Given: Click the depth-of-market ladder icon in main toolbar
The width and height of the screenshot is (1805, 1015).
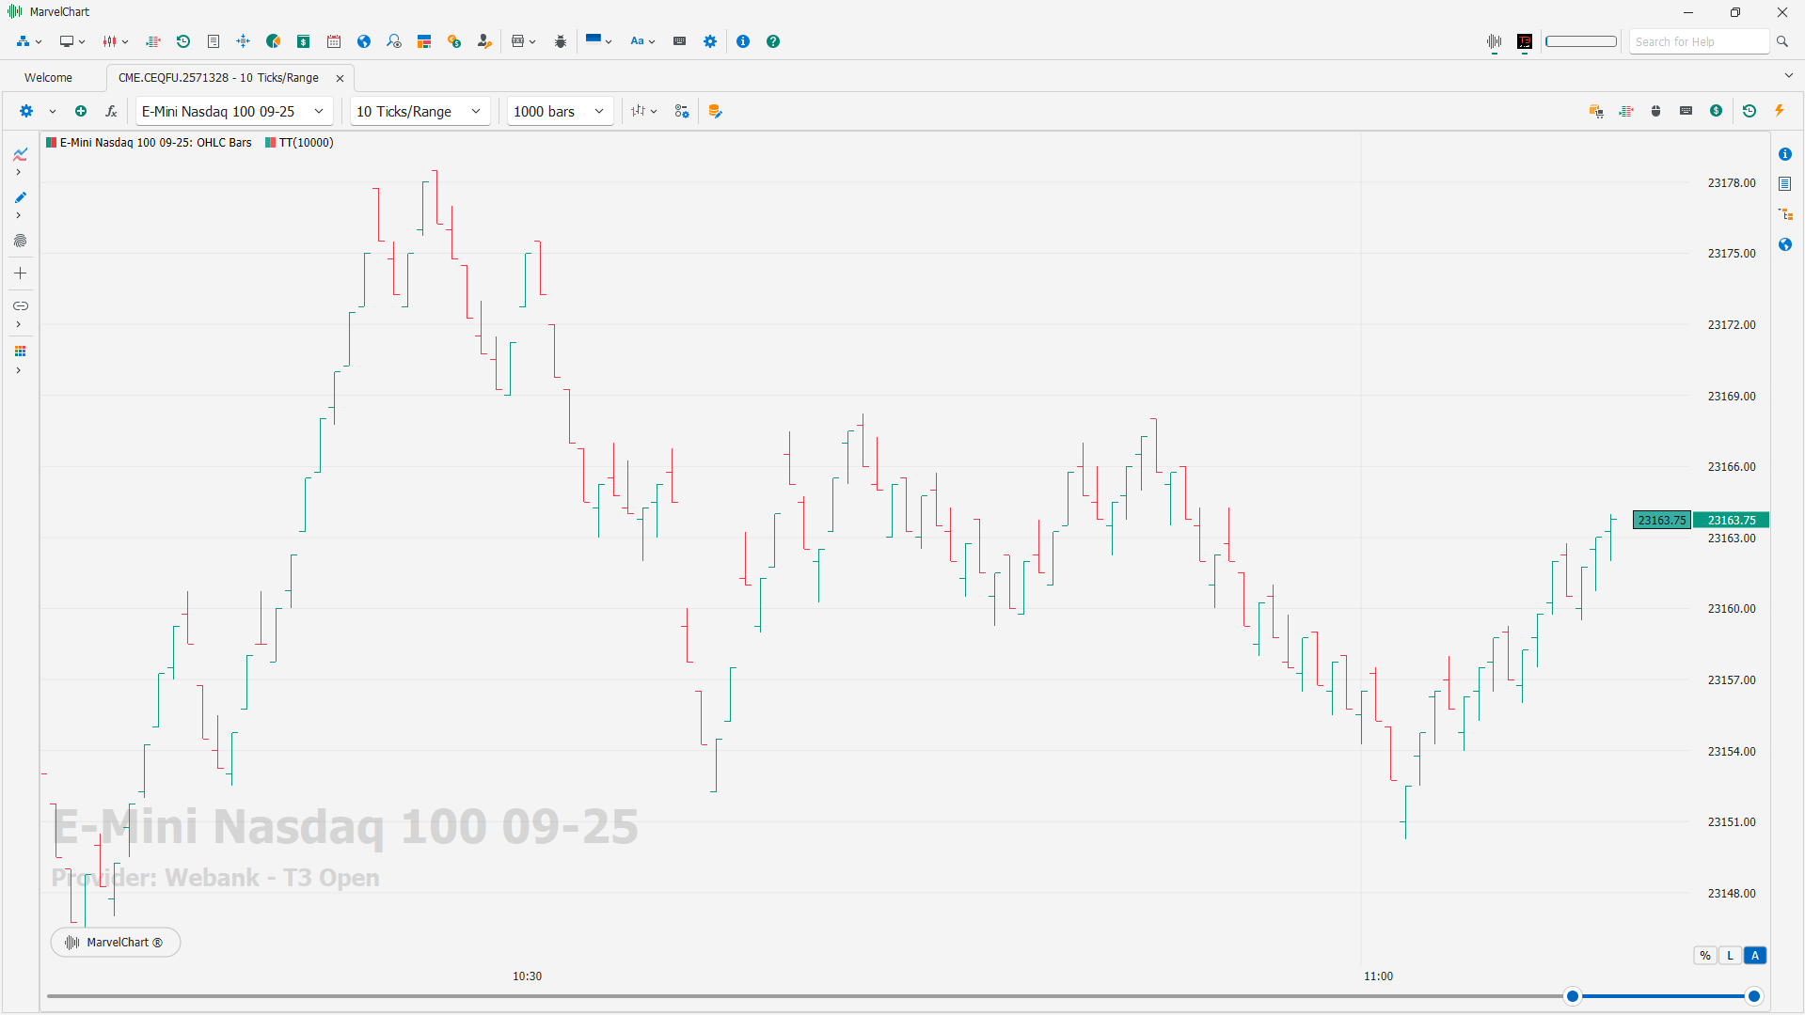Looking at the screenshot, I should (153, 41).
